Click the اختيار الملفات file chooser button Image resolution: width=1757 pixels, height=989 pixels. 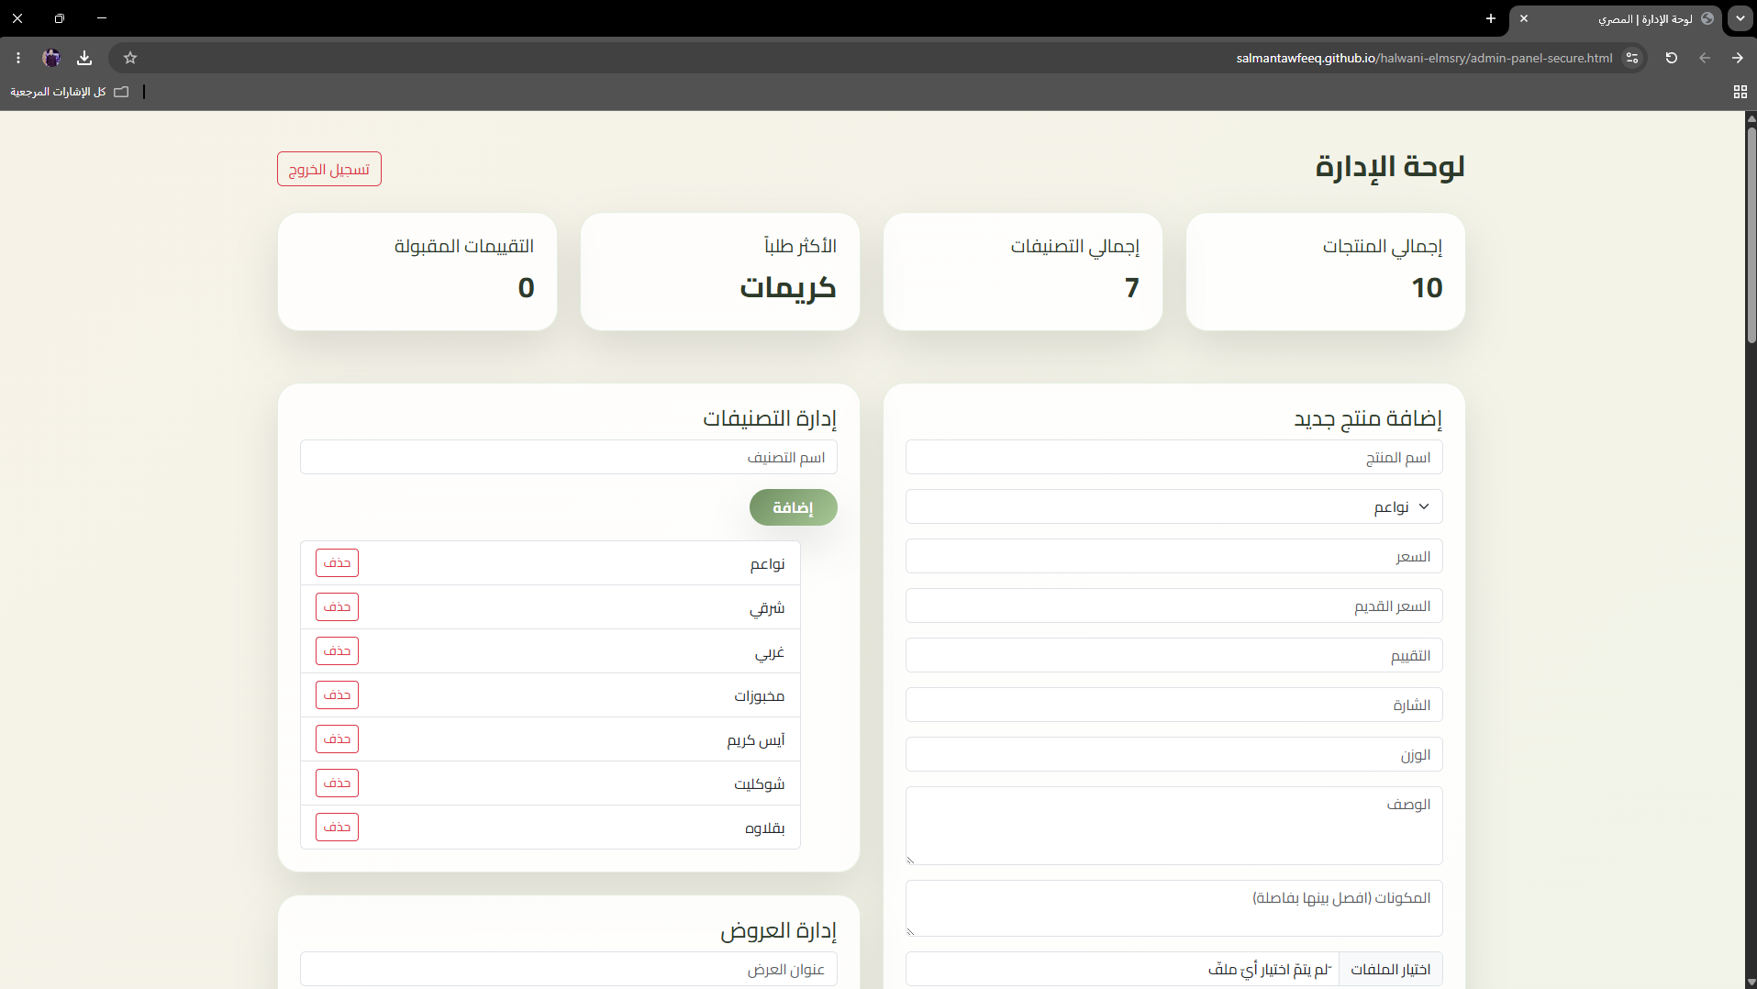(x=1390, y=969)
